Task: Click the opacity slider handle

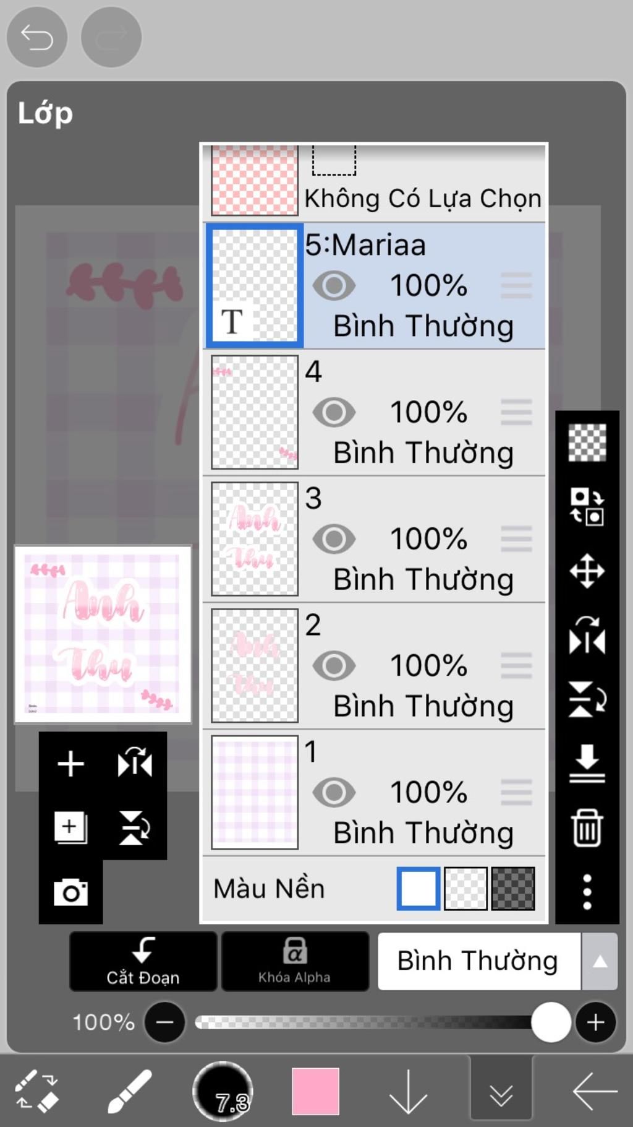Action: [x=551, y=1022]
